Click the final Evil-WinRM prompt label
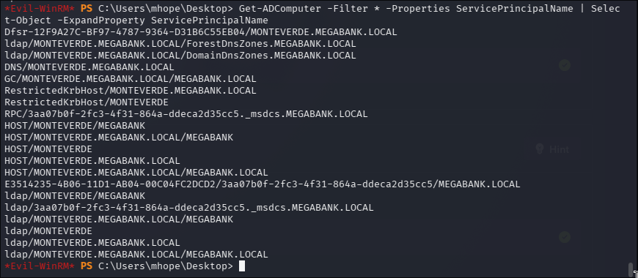The height and width of the screenshot is (278, 638). [40, 266]
